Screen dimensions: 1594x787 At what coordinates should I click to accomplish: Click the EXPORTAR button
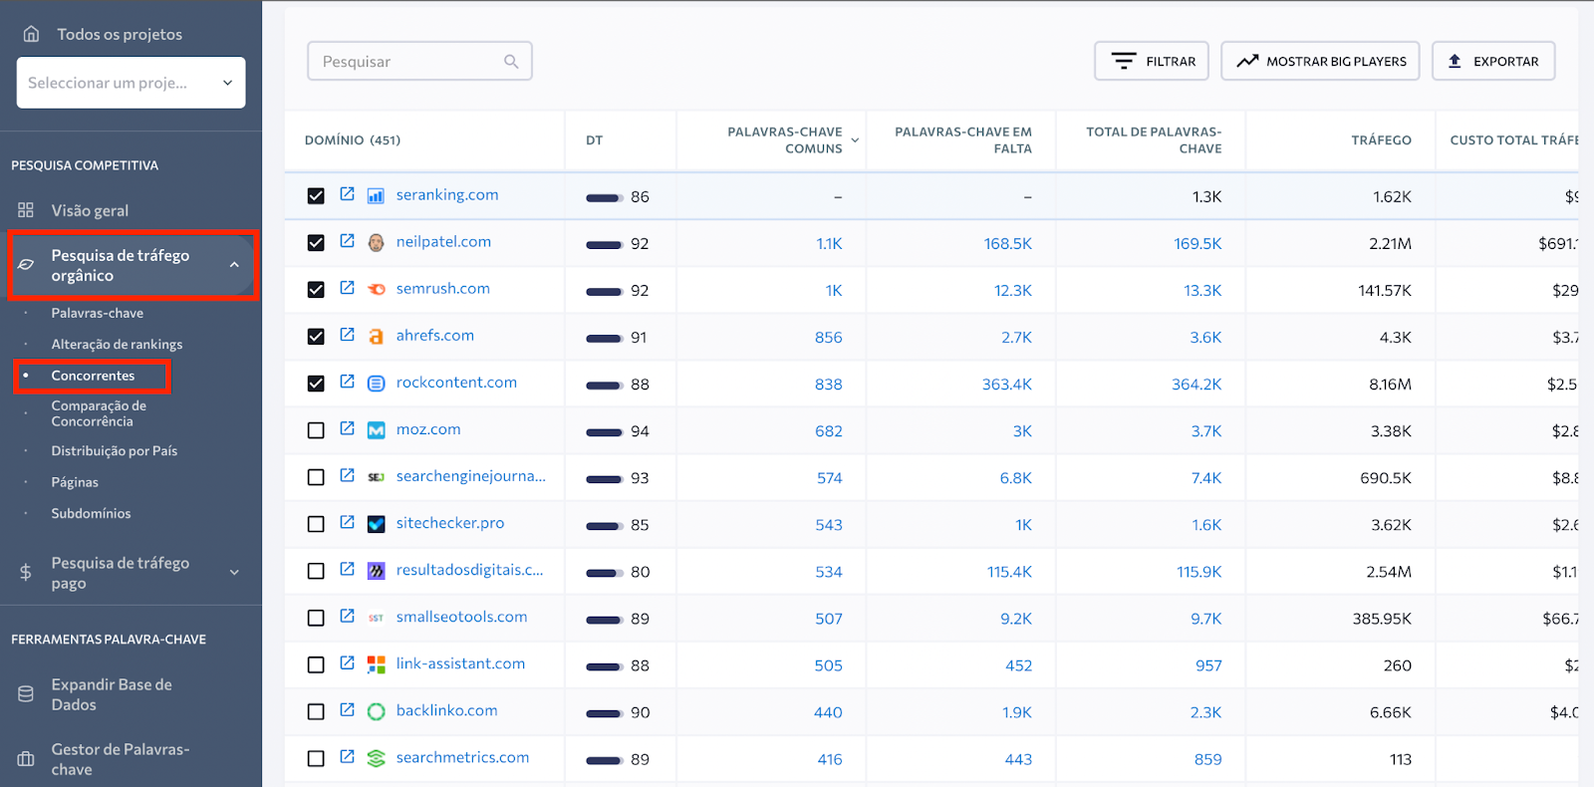pos(1493,61)
